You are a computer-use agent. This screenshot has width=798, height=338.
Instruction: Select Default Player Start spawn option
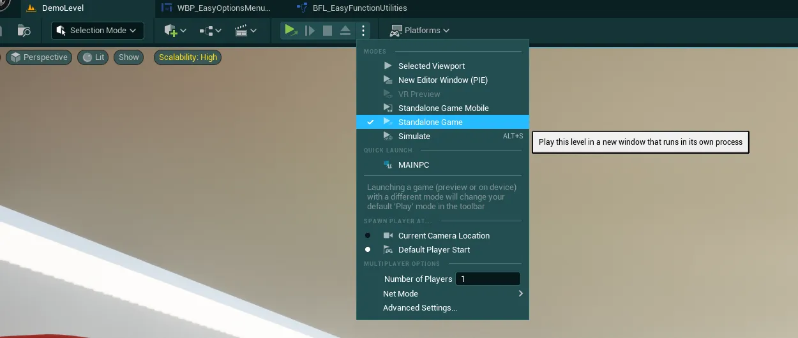click(x=442, y=249)
